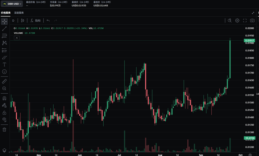Open the DBR-USD pair selector dropdown
This screenshot has height=156, width=259.
tap(12, 4)
